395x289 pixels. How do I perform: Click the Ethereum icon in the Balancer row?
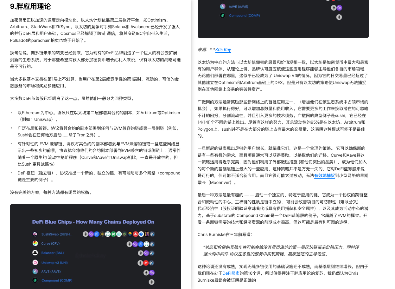pos(141,253)
